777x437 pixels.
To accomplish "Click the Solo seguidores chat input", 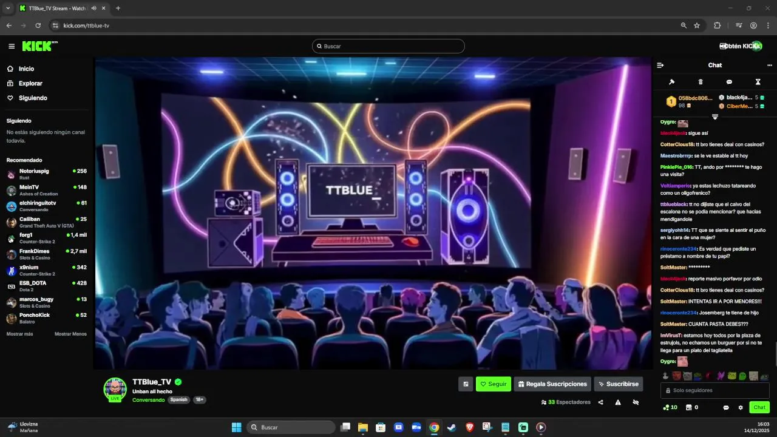I will click(x=715, y=390).
